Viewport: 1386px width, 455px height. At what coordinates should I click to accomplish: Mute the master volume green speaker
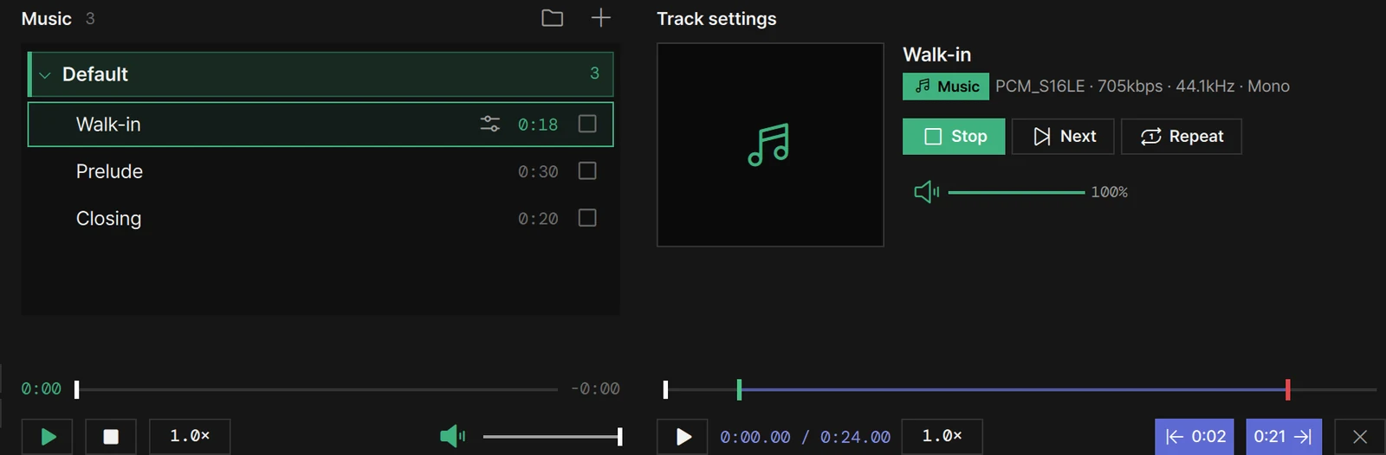click(452, 436)
